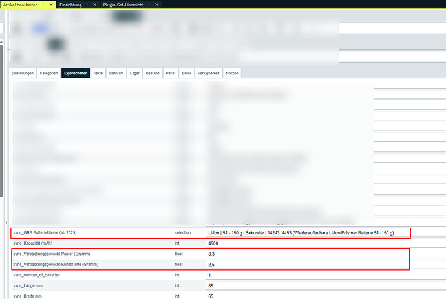Viewport: 446px width, 299px height.
Task: Open the GRS Batterieklasse selection dropdown
Action: [x=308, y=232]
